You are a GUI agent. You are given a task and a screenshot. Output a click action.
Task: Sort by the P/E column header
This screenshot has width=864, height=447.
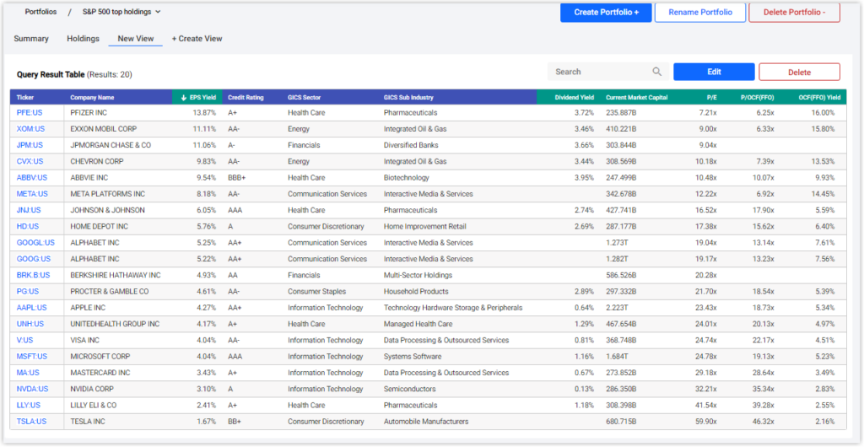click(x=712, y=98)
